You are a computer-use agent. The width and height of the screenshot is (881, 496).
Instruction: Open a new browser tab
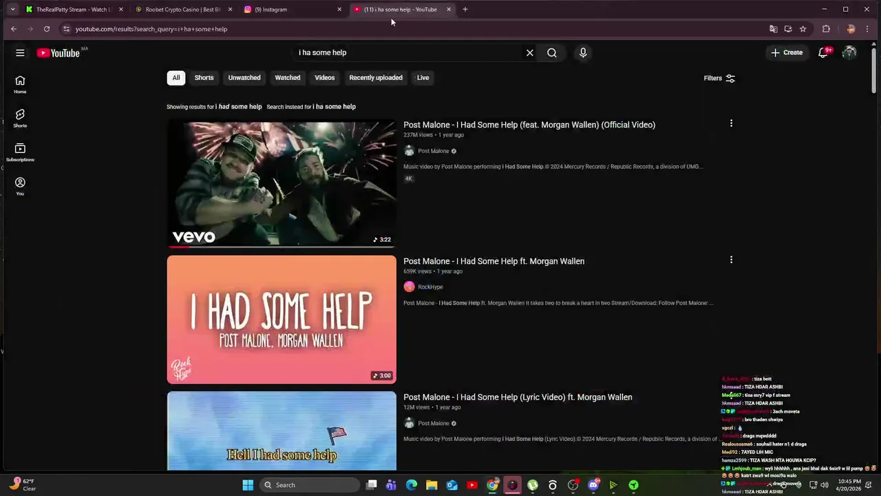tap(465, 10)
